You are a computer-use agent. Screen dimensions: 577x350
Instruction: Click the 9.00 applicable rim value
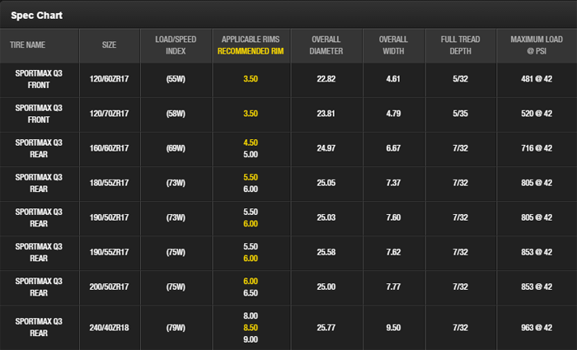pos(251,339)
